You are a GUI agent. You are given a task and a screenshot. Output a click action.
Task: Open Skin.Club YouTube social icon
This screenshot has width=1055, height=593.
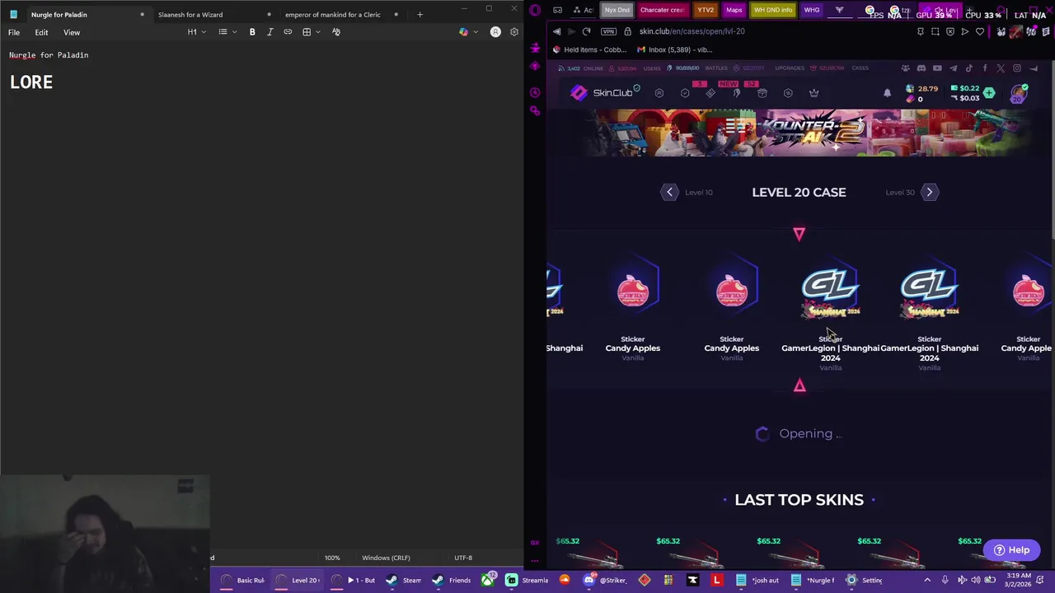[x=937, y=68]
